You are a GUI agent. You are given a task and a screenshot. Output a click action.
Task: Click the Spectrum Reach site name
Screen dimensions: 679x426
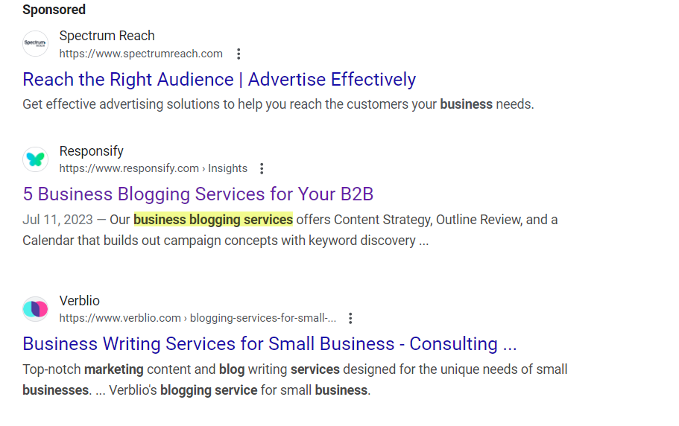(x=107, y=36)
